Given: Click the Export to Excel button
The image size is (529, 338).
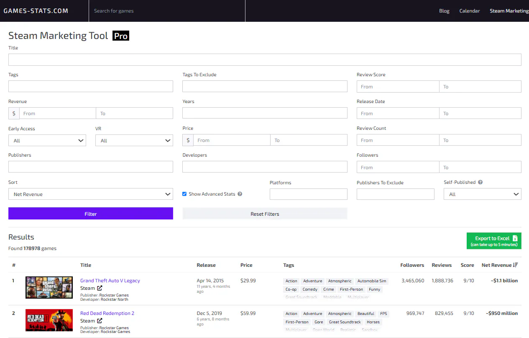Looking at the screenshot, I should click(494, 241).
